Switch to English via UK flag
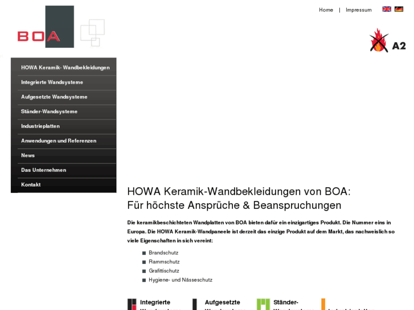This screenshot has width=414, height=310. 387,9
